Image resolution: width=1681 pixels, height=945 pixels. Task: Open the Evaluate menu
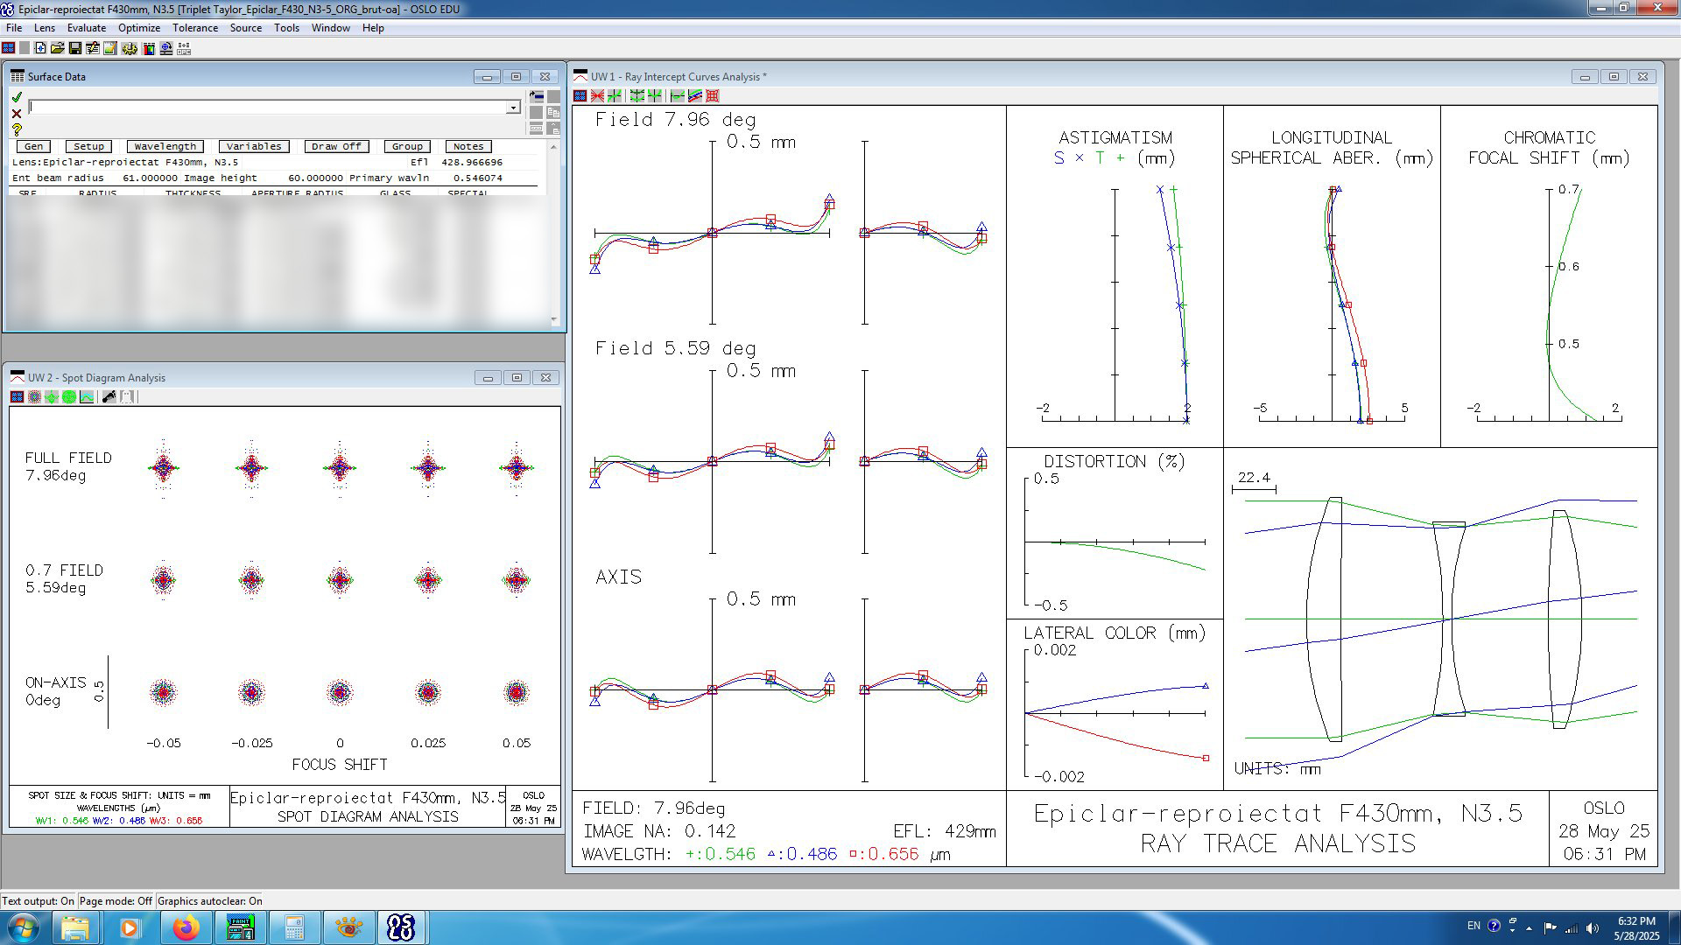coord(87,28)
